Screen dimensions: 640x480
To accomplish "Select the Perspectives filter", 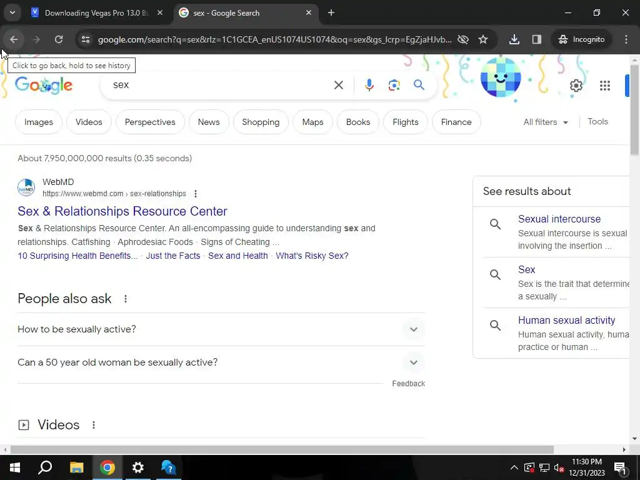I will point(150,122).
